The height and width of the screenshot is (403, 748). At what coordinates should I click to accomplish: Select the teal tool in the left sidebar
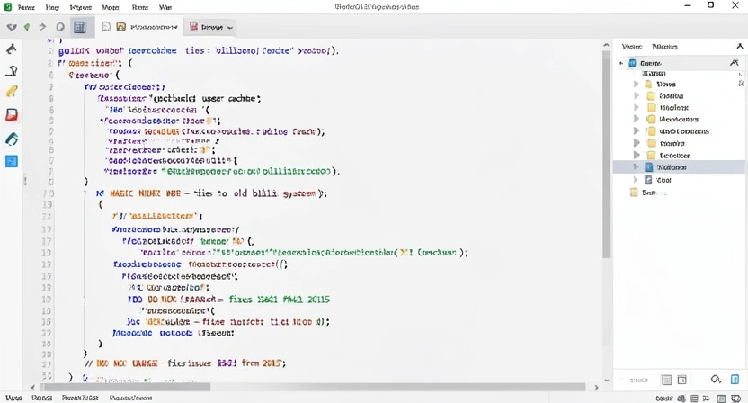click(x=12, y=139)
